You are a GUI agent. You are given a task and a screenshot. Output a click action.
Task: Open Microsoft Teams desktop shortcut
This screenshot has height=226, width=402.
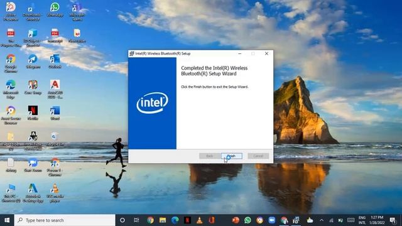77,11
